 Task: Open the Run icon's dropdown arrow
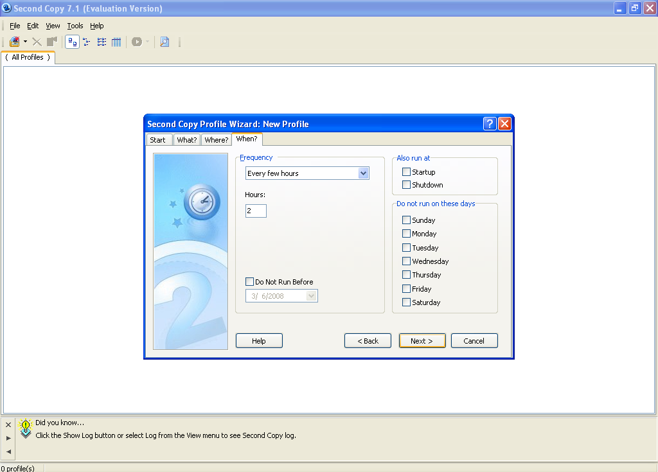click(147, 42)
